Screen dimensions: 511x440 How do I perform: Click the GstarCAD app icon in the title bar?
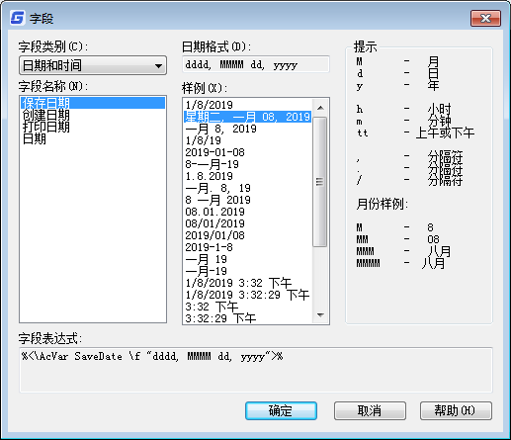tap(18, 18)
